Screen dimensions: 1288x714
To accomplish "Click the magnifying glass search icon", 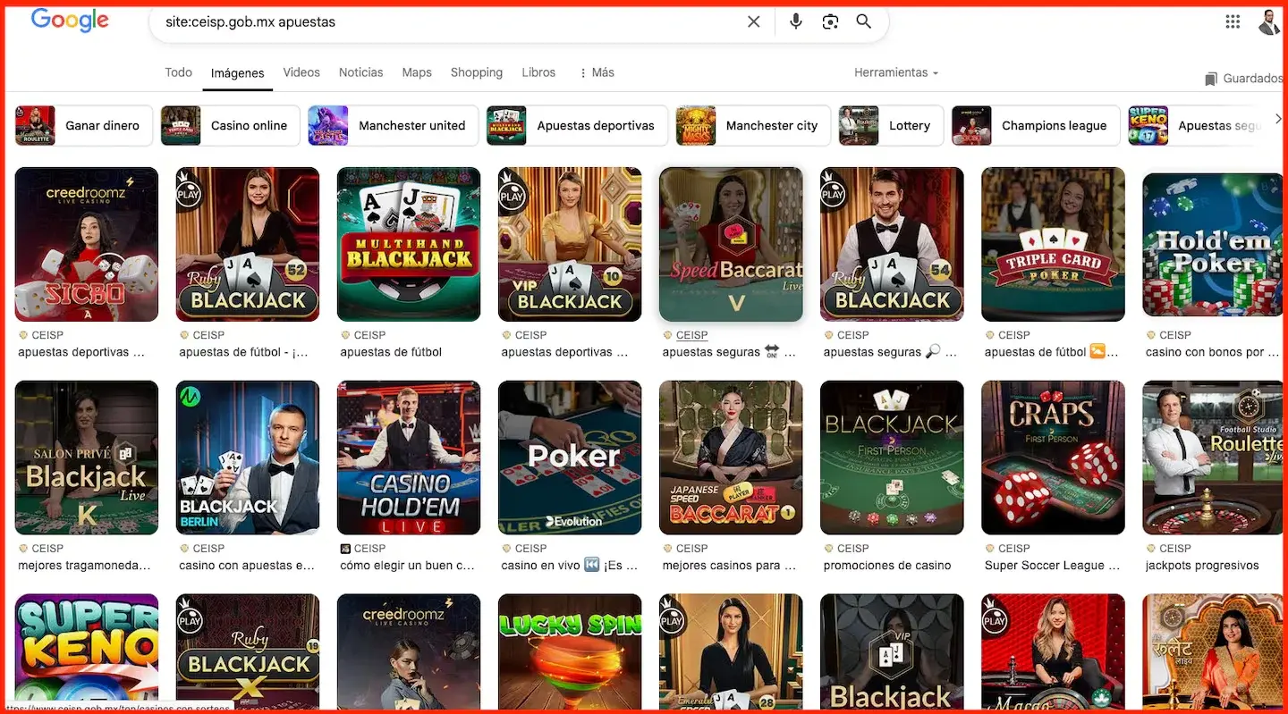I will (x=863, y=21).
